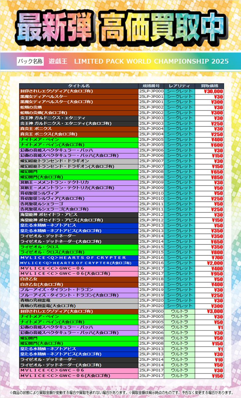Click 25LP-JP014 code beside the ¥10 price
This screenshot has height=398, width=241.
(151, 360)
